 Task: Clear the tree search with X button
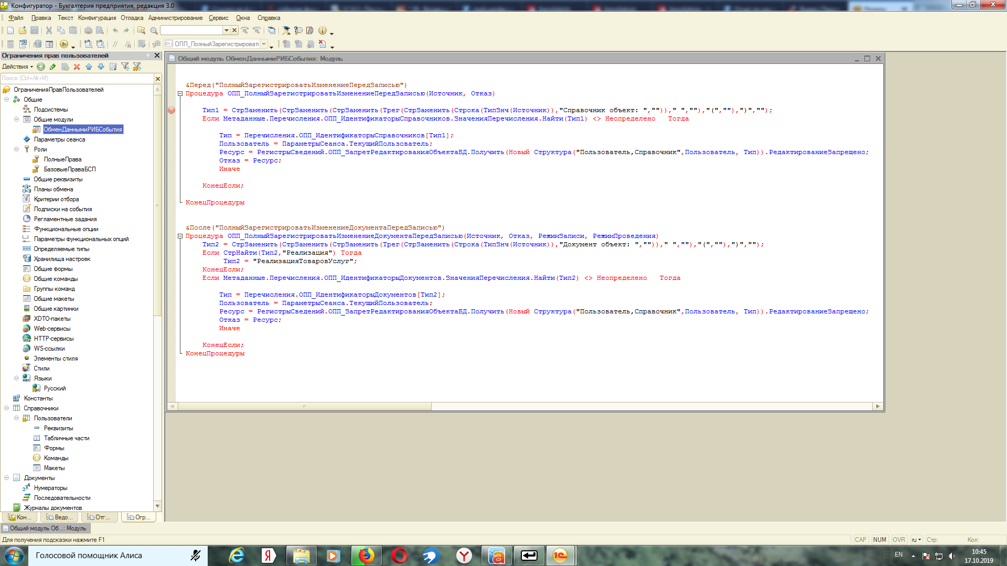coord(157,78)
